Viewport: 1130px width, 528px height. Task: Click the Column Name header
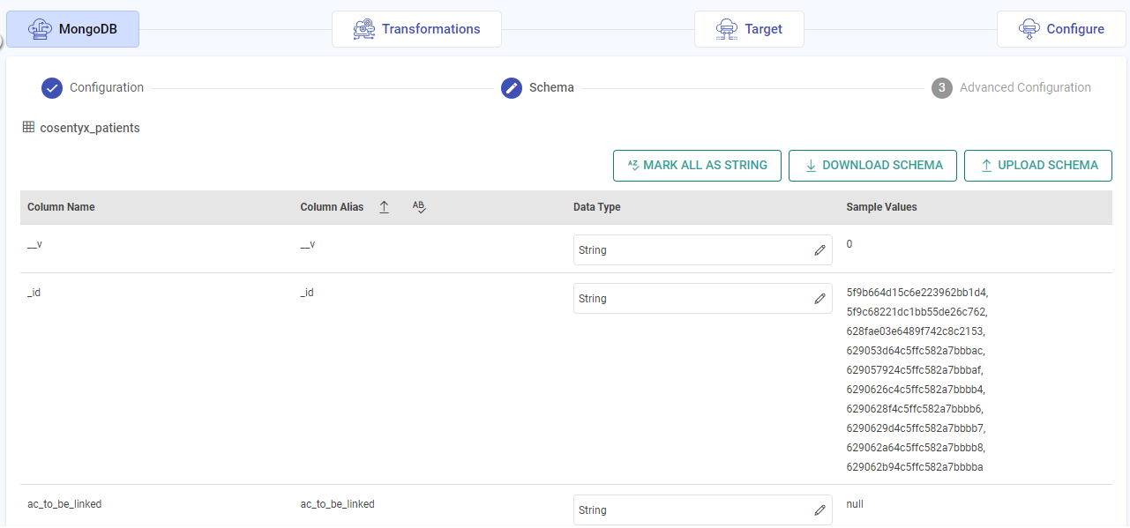(61, 207)
